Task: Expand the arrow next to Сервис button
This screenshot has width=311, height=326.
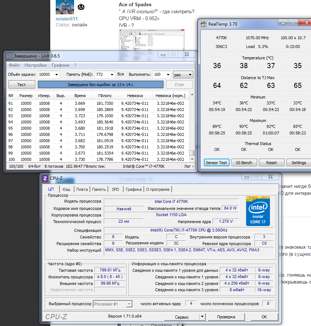Action: pos(202,317)
